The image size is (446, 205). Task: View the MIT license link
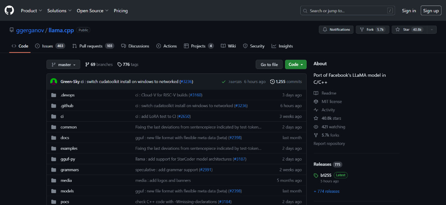tap(328, 102)
